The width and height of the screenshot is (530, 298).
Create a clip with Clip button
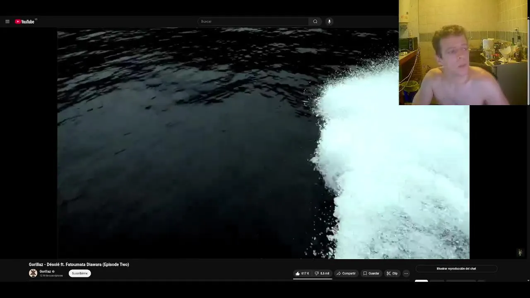click(392, 273)
